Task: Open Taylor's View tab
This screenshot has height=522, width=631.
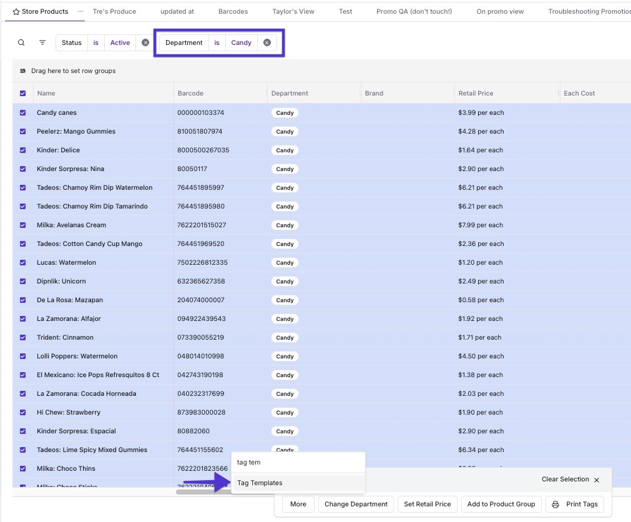Action: [293, 12]
